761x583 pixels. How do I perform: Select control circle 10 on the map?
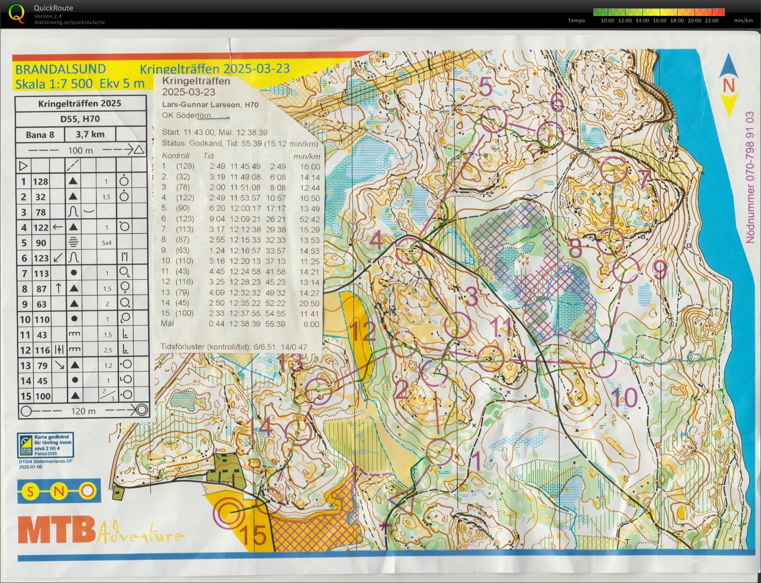pyautogui.click(x=603, y=364)
